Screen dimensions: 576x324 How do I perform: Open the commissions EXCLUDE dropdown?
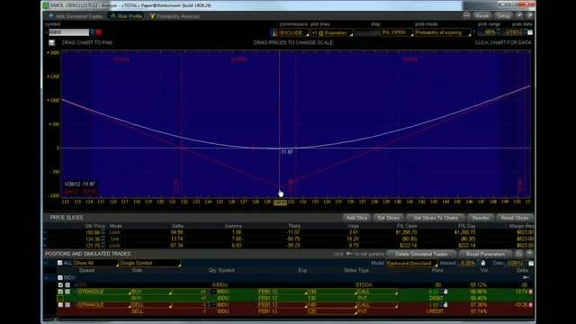[294, 32]
